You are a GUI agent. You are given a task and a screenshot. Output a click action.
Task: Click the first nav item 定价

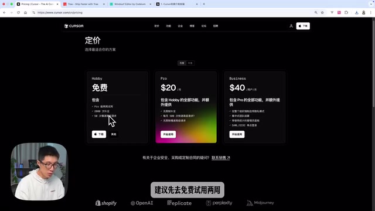156,26
